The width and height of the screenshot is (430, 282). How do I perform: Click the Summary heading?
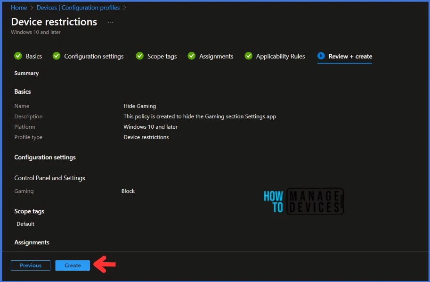coord(26,73)
